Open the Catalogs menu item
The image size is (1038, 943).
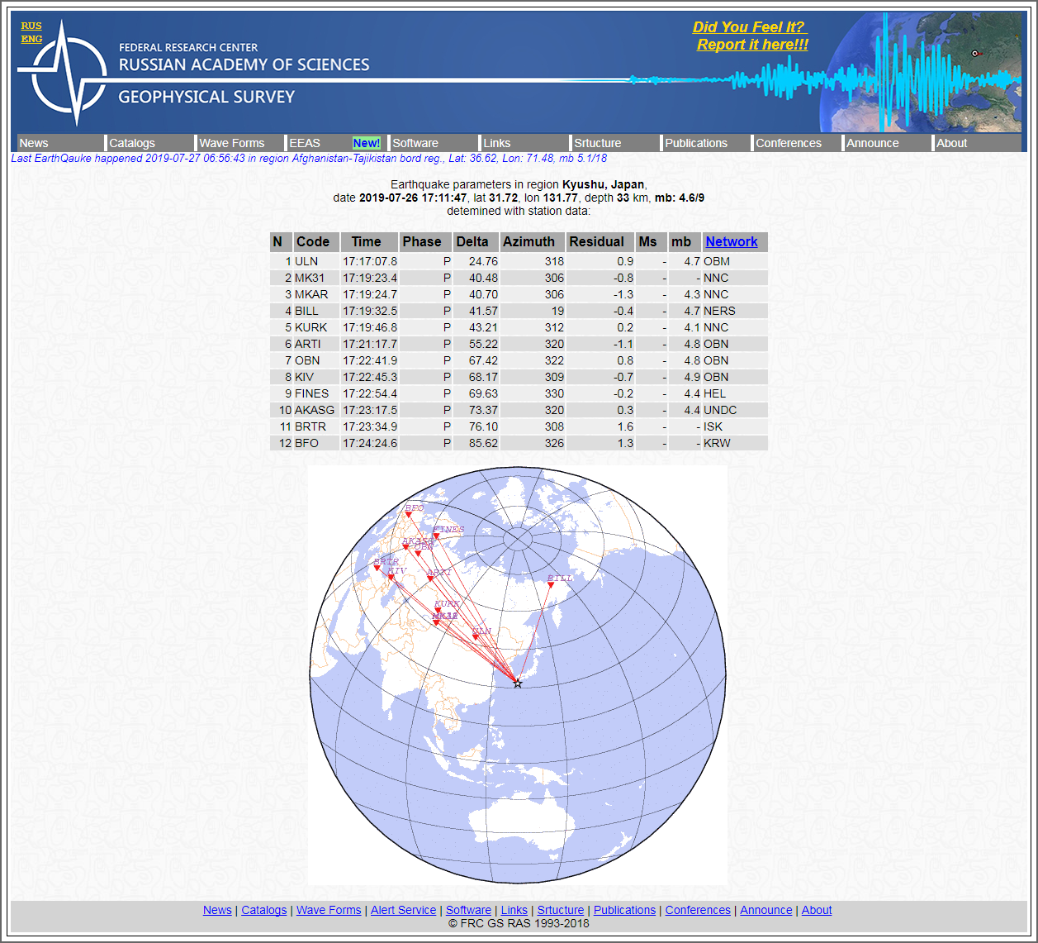click(132, 143)
